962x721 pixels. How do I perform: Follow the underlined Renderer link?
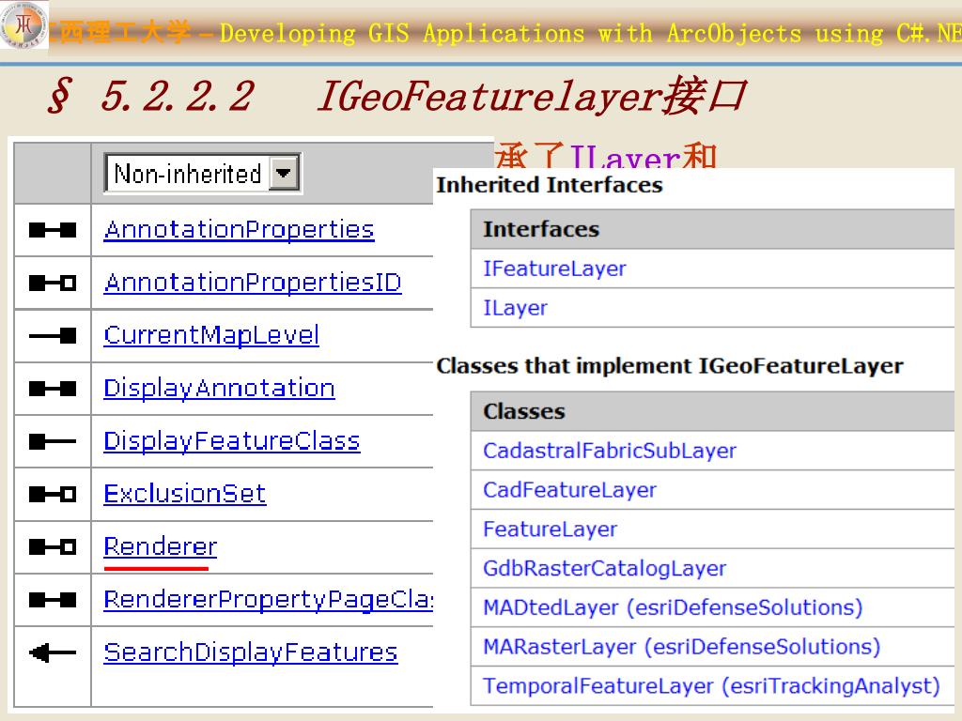point(160,546)
